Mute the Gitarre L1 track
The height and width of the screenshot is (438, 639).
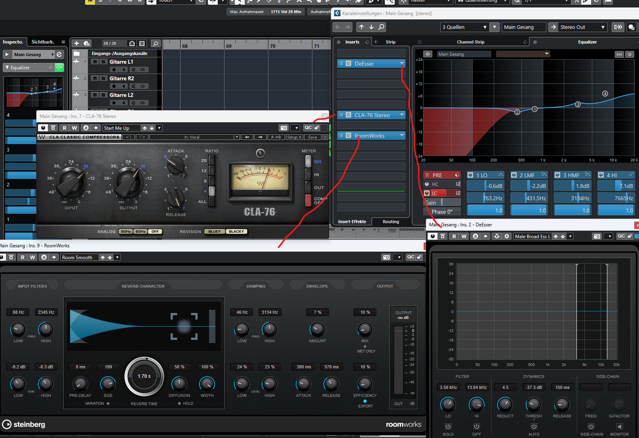coord(94,62)
